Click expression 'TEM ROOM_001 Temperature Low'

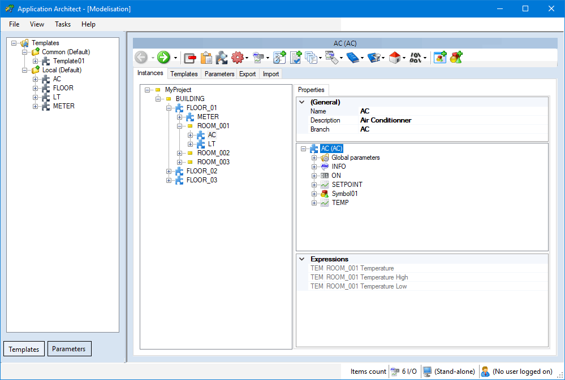359,286
